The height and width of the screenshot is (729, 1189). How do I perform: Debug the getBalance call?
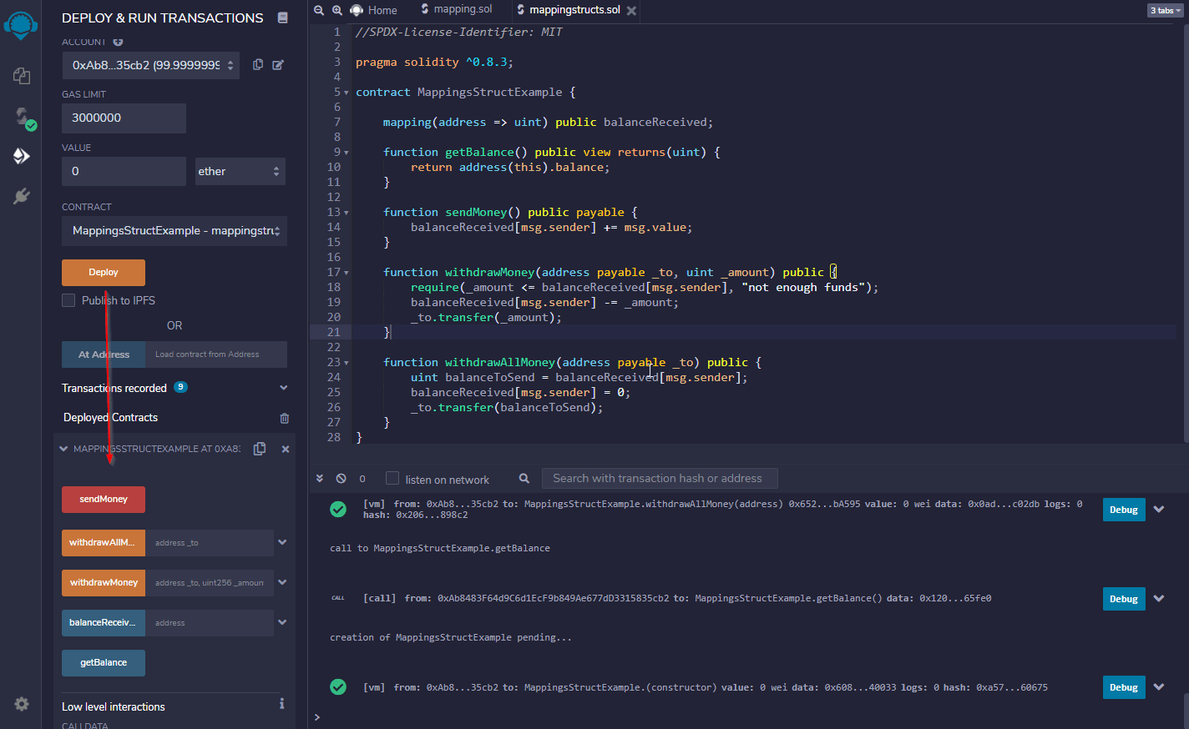pos(1124,599)
